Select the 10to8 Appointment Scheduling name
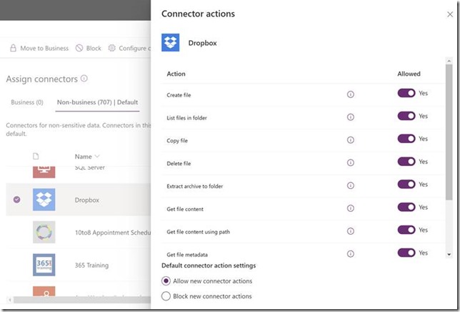Viewport: 460px width, 312px height. pos(113,233)
